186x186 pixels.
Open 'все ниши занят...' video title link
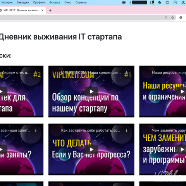pos(15,131)
